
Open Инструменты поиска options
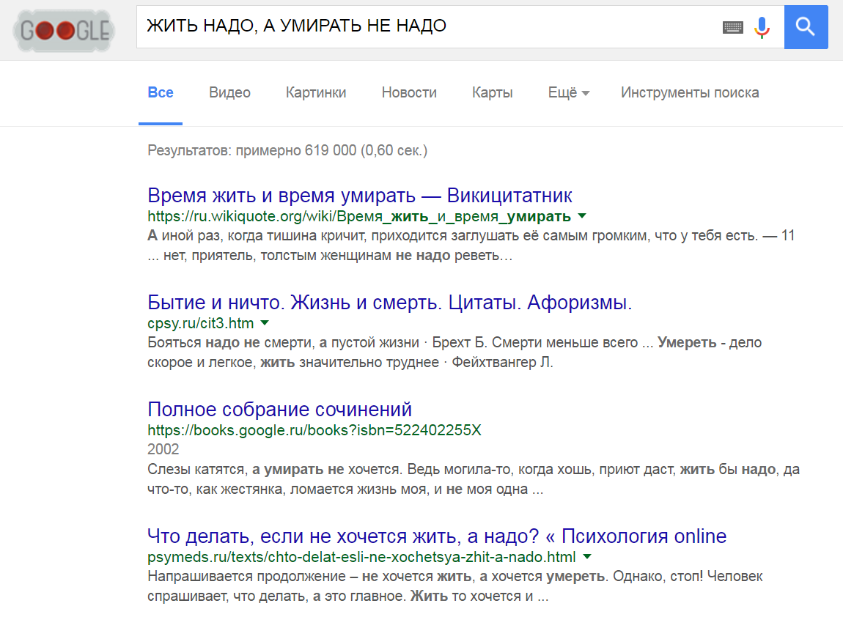point(689,92)
